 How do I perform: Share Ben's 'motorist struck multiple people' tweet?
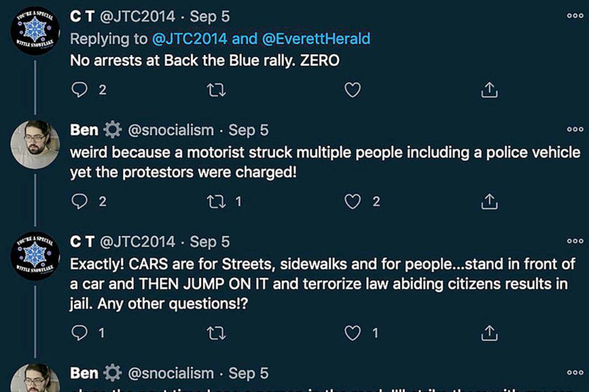point(488,201)
